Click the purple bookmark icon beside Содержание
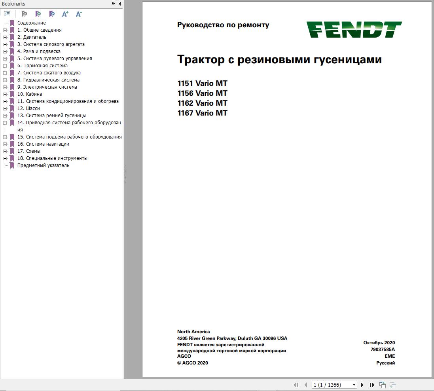This screenshot has width=434, height=391. point(12,23)
